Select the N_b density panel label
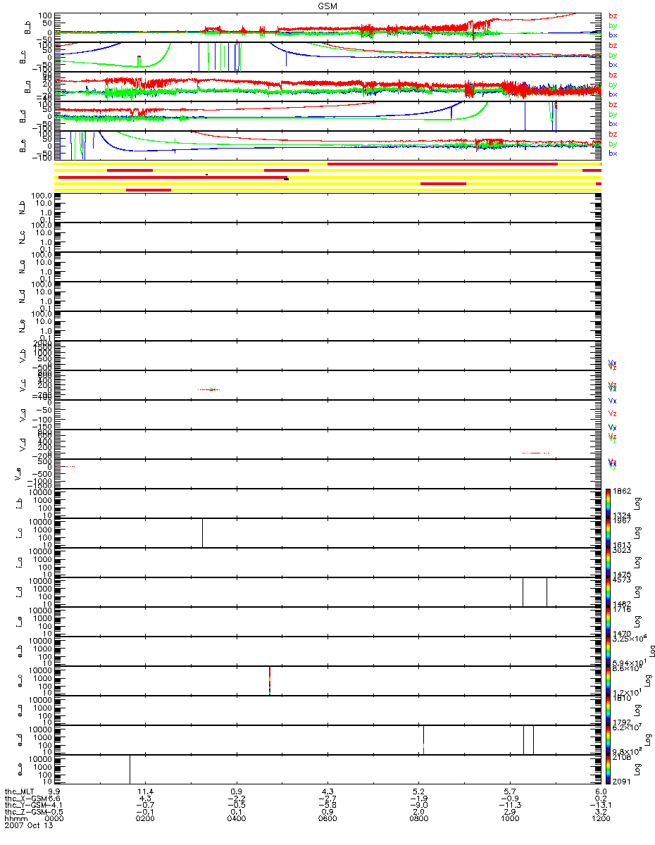The width and height of the screenshot is (655, 845). tap(21, 207)
